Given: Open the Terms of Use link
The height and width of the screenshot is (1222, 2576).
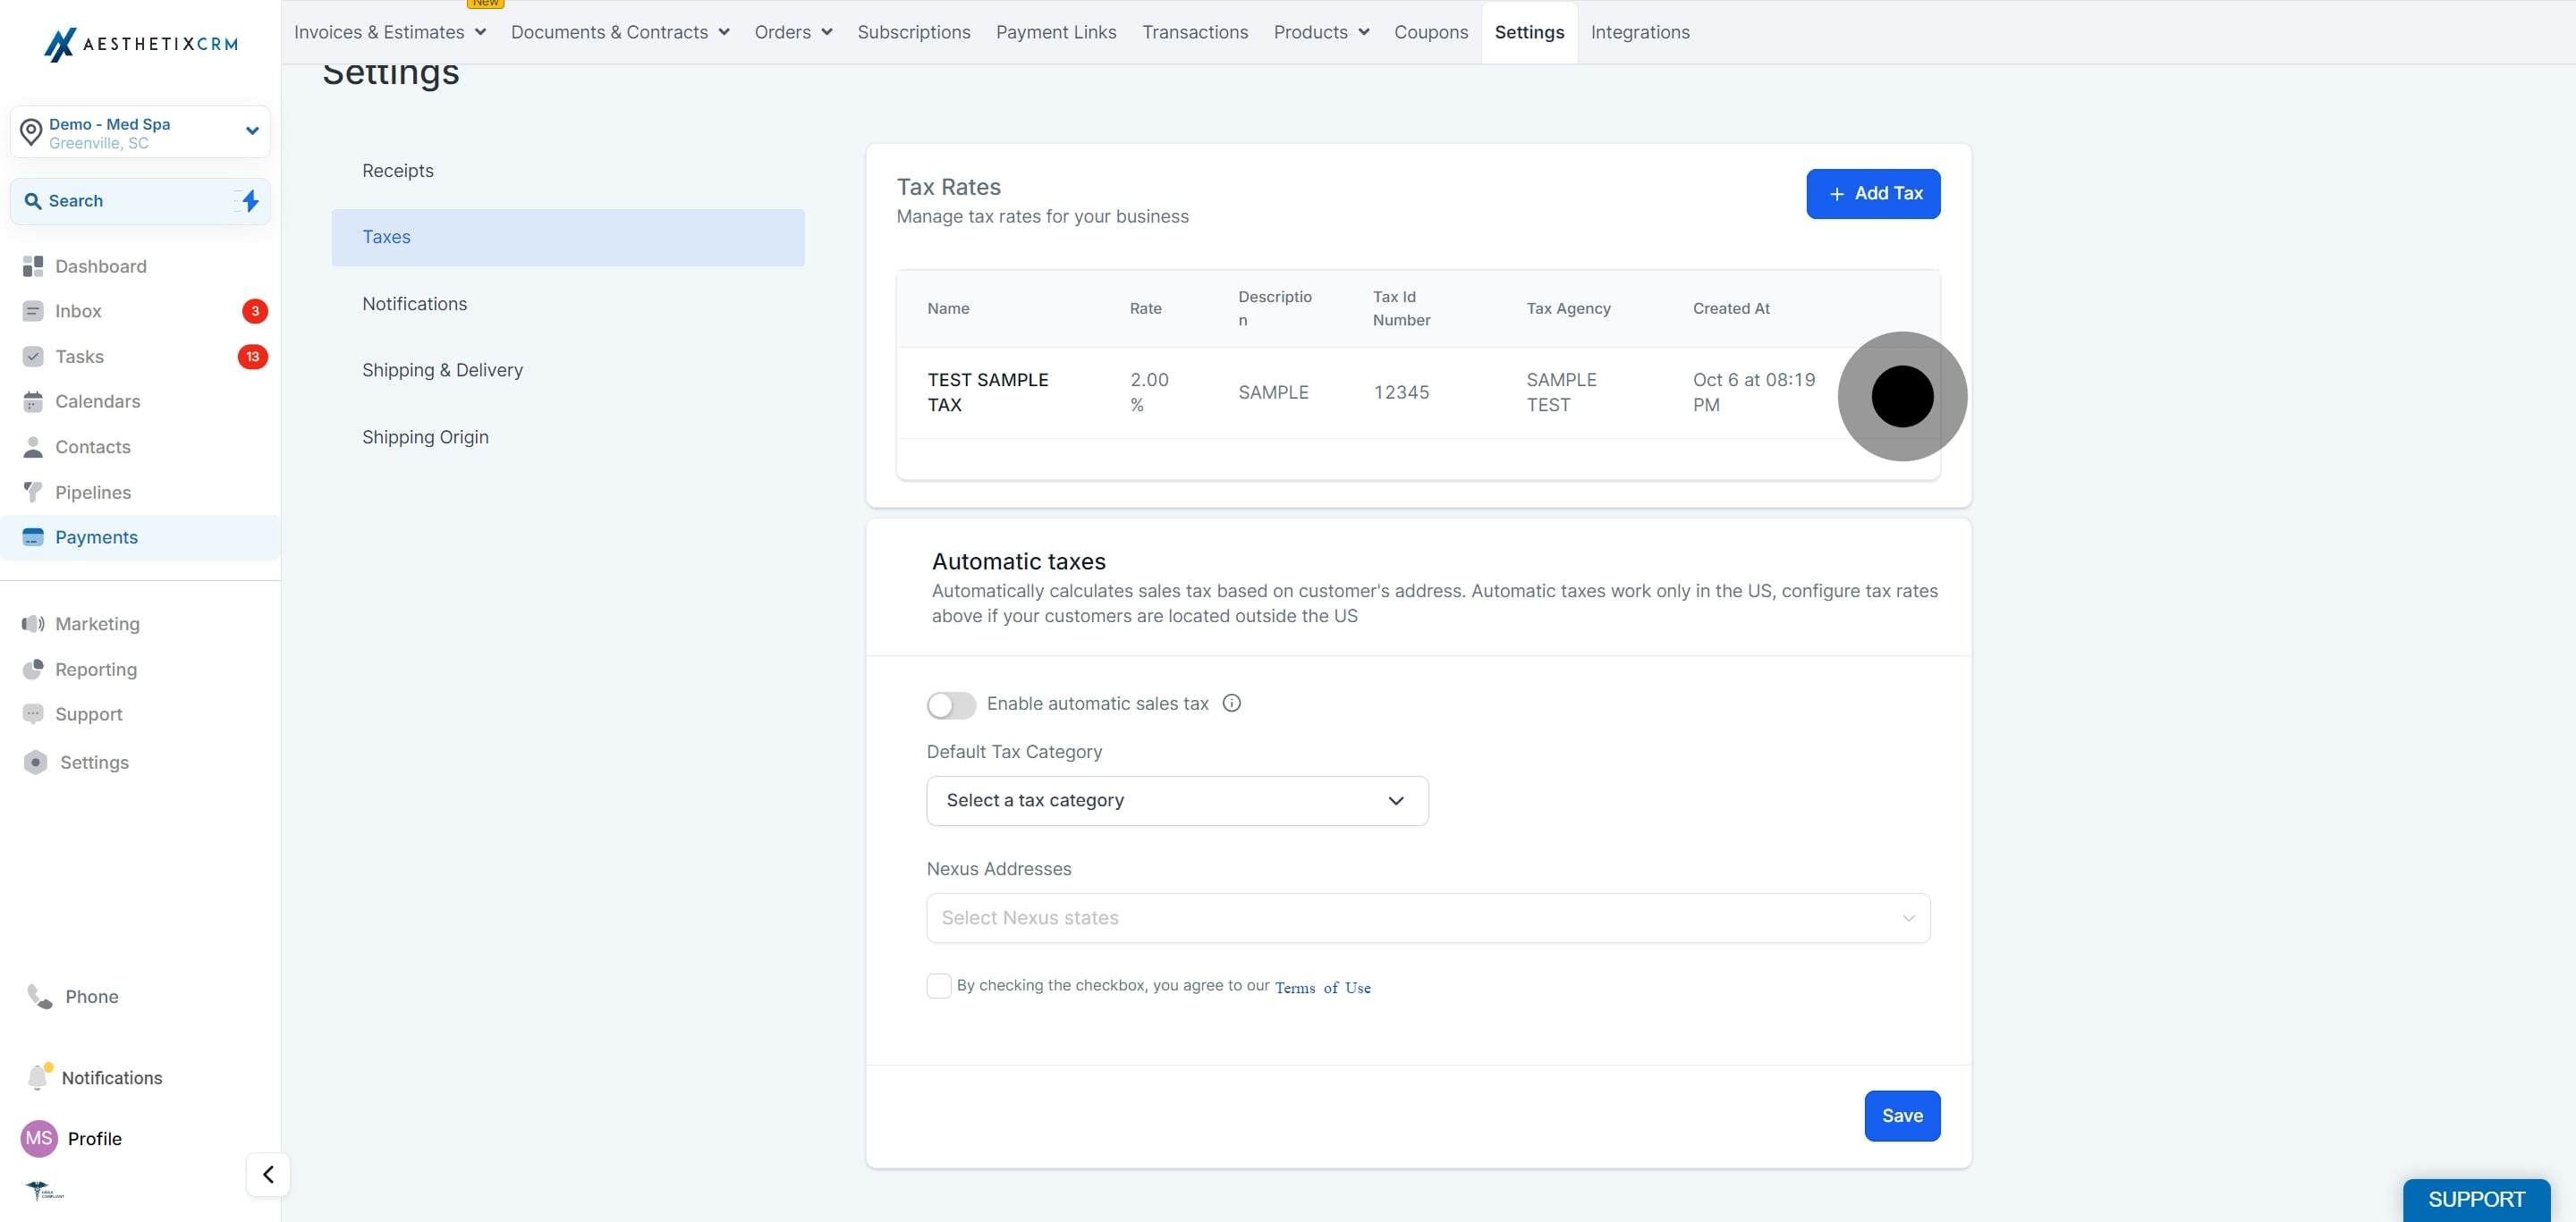Looking at the screenshot, I should click(x=1322, y=987).
